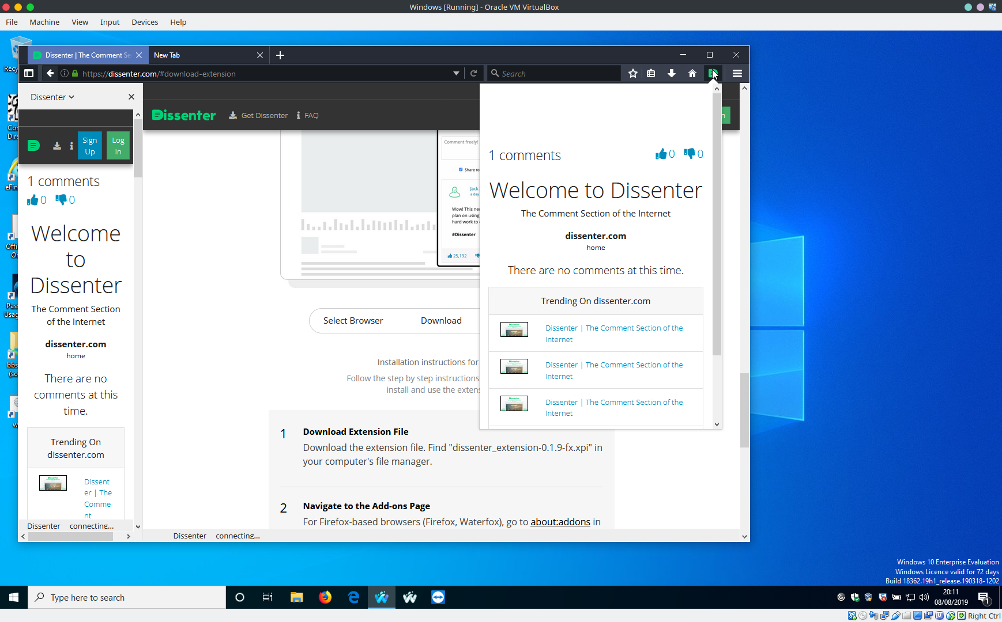Bookmark this page with the star icon
This screenshot has width=1002, height=622.
tap(633, 73)
